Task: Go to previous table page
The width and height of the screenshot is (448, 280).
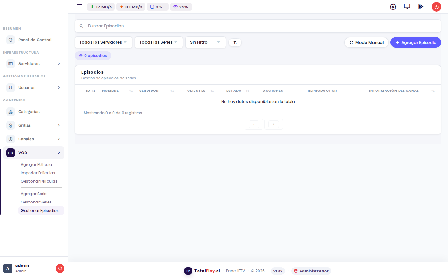Action: (254, 124)
